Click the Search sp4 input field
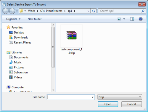The image size is (148, 112). [x=120, y=11]
